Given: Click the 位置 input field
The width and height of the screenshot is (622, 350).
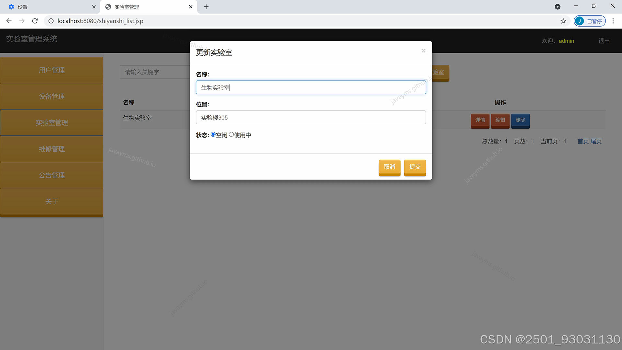Looking at the screenshot, I should [x=311, y=117].
